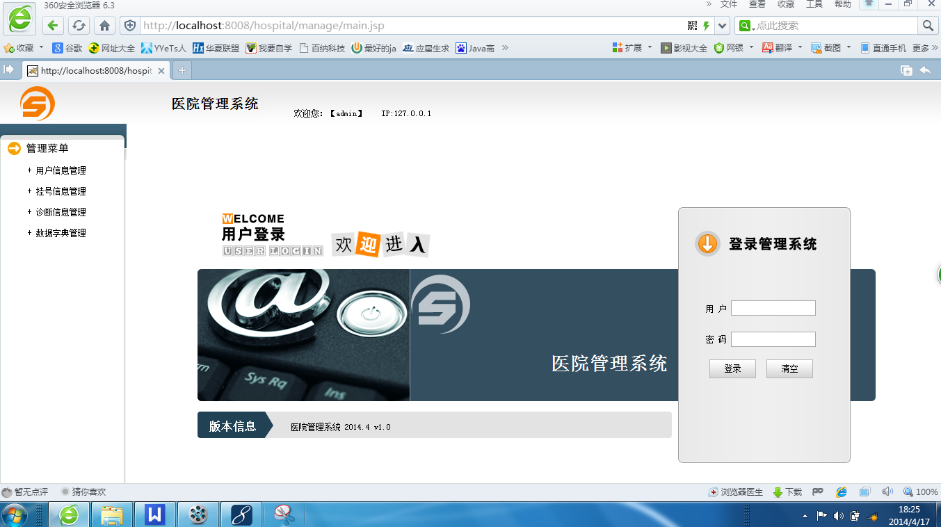This screenshot has width=941, height=527.
Task: Go to browser home page icon
Action: point(104,26)
